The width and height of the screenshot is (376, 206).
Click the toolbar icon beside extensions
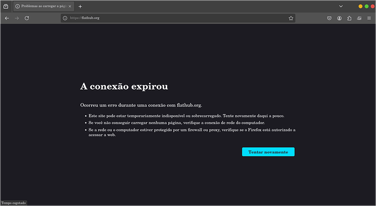(x=359, y=18)
